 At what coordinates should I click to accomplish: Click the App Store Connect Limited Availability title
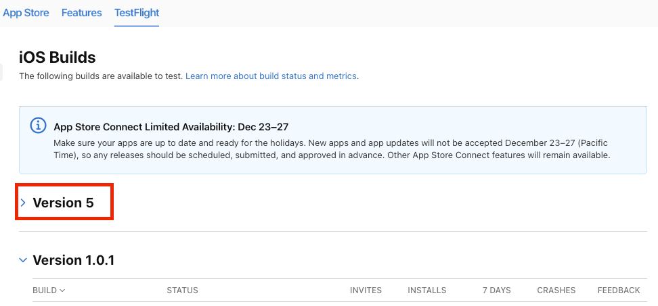(x=171, y=126)
